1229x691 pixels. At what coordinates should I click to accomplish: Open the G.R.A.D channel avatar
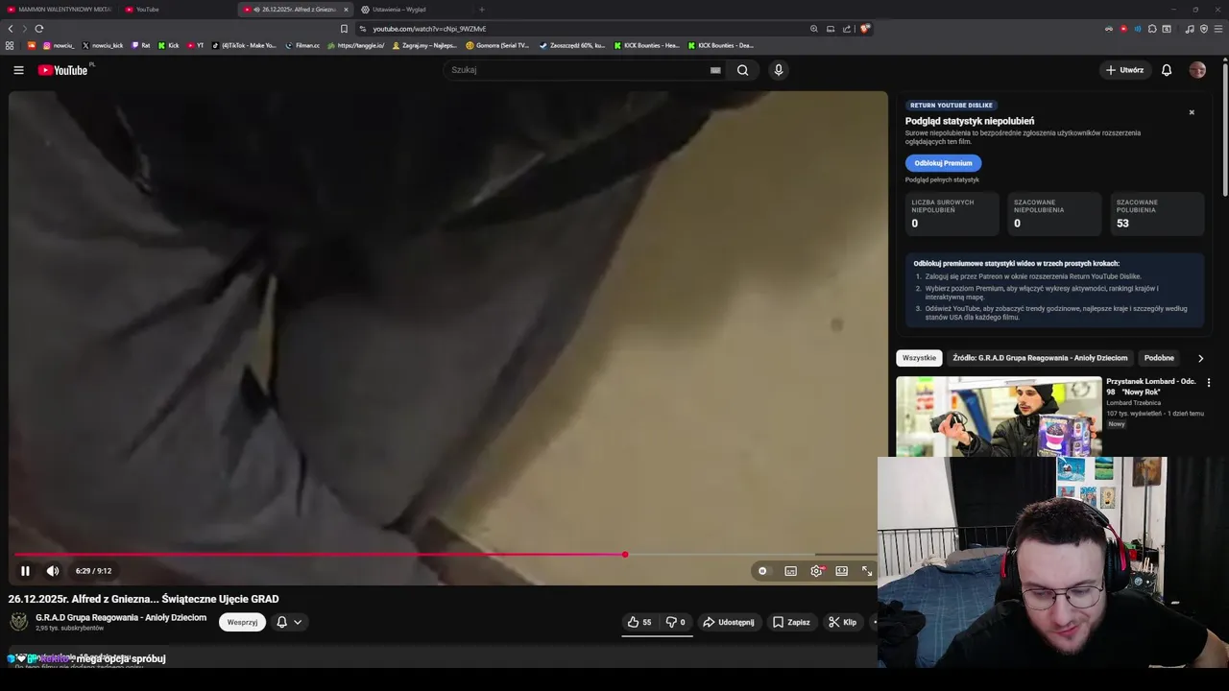pos(18,622)
